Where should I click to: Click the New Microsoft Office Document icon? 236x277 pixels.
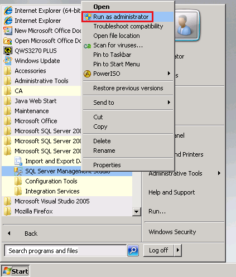pos(8,31)
